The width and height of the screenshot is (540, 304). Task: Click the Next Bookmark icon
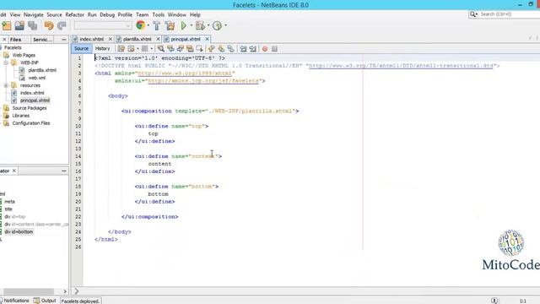[x=221, y=49]
